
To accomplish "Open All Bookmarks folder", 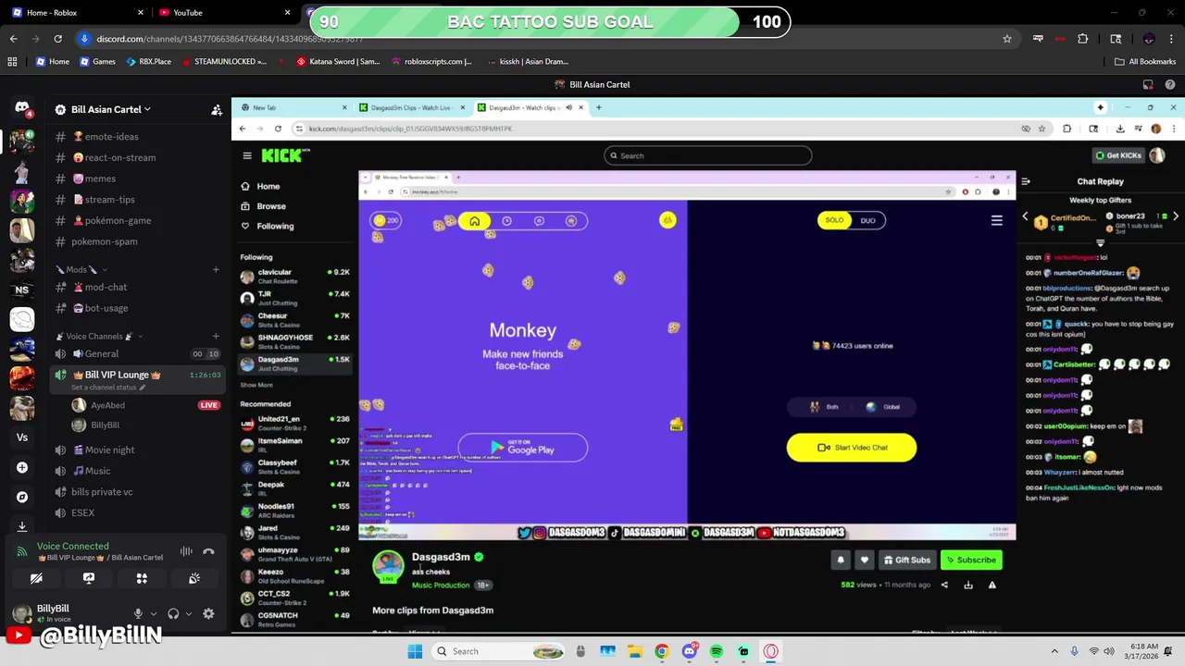I will pyautogui.click(x=1145, y=61).
